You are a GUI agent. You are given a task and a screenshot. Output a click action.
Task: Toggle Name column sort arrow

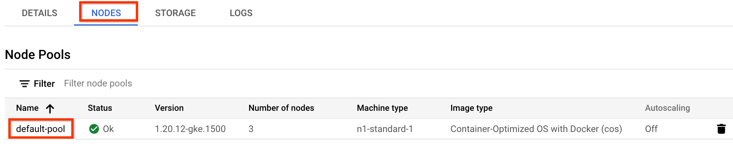pos(50,108)
